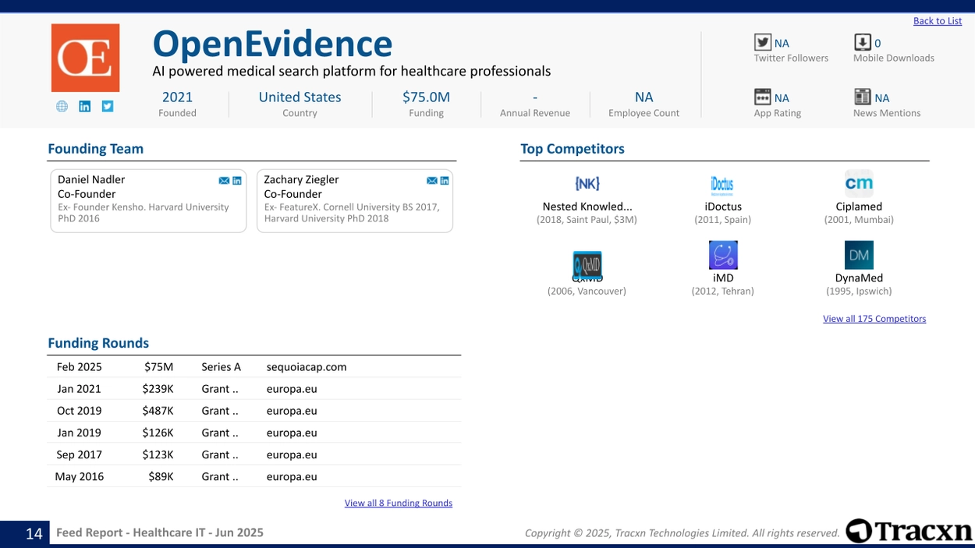Image resolution: width=975 pixels, height=548 pixels.
Task: Open View all 8 Funding Rounds link
Action: click(399, 504)
